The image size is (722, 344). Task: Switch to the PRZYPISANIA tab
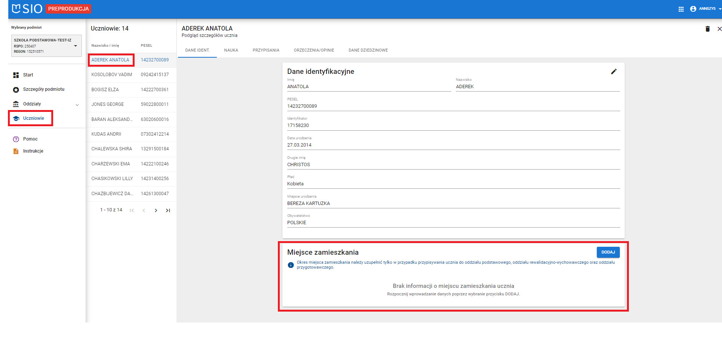click(266, 50)
